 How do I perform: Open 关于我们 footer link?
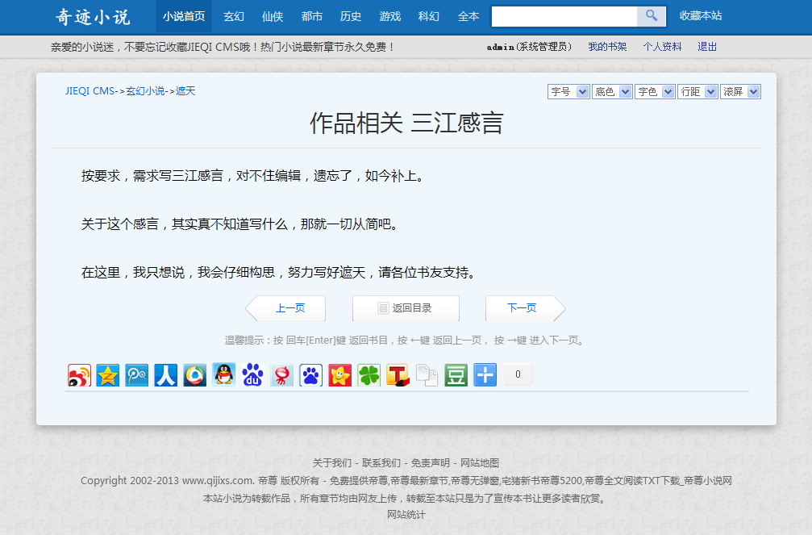pos(332,462)
